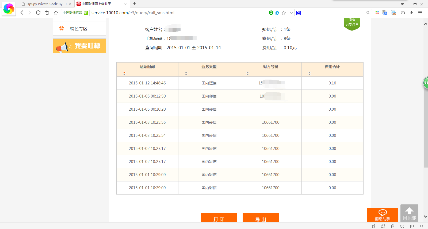This screenshot has width=428, height=229.
Task: Open the colorful apps grid icon
Action: pos(377,13)
